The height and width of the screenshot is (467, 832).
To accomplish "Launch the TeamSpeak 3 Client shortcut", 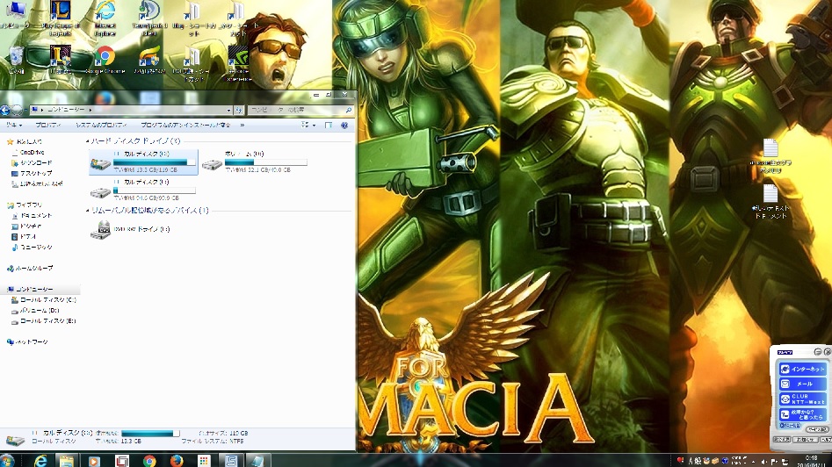I will [148, 11].
